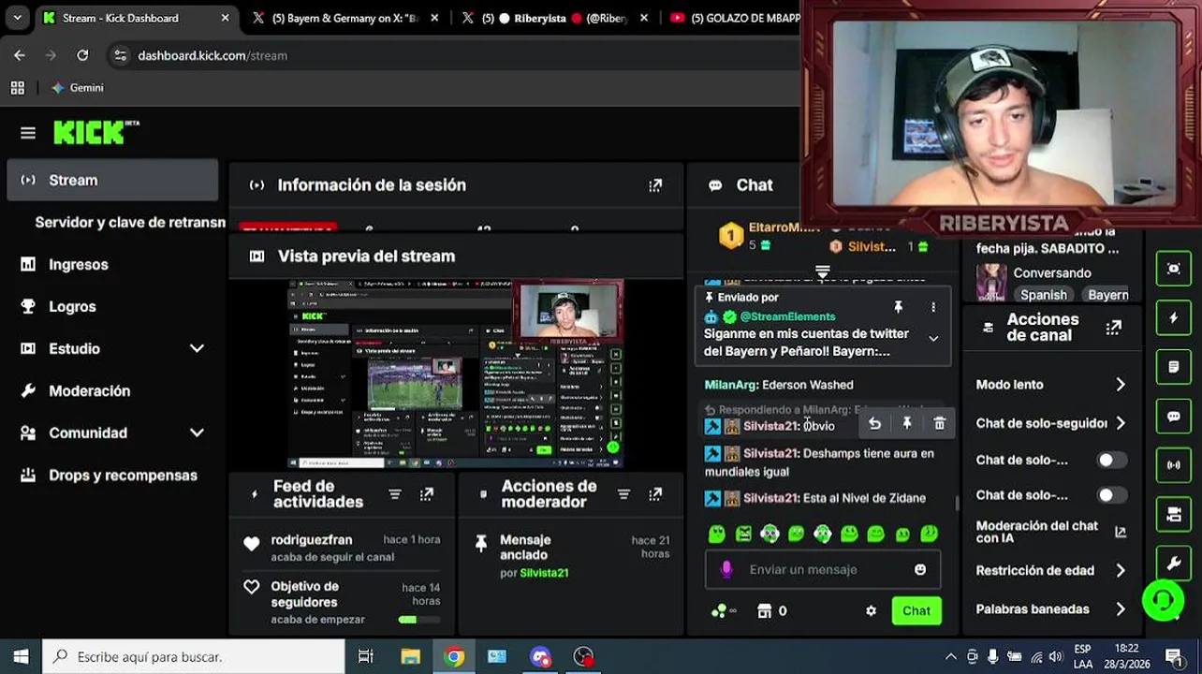Click the broadcast signal icon in right sidebar
1202x674 pixels.
1174,465
